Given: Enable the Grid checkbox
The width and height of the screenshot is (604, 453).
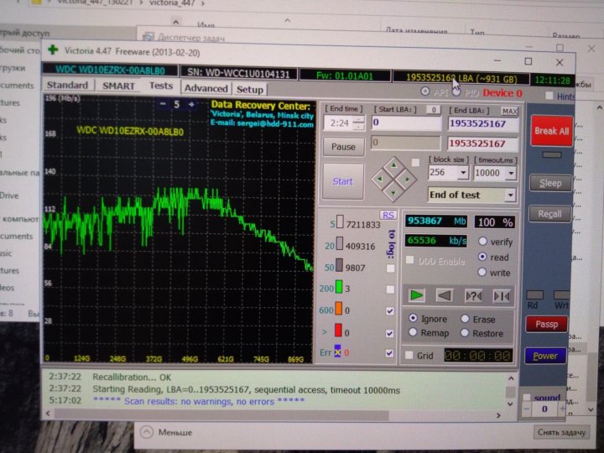Looking at the screenshot, I should (x=409, y=356).
